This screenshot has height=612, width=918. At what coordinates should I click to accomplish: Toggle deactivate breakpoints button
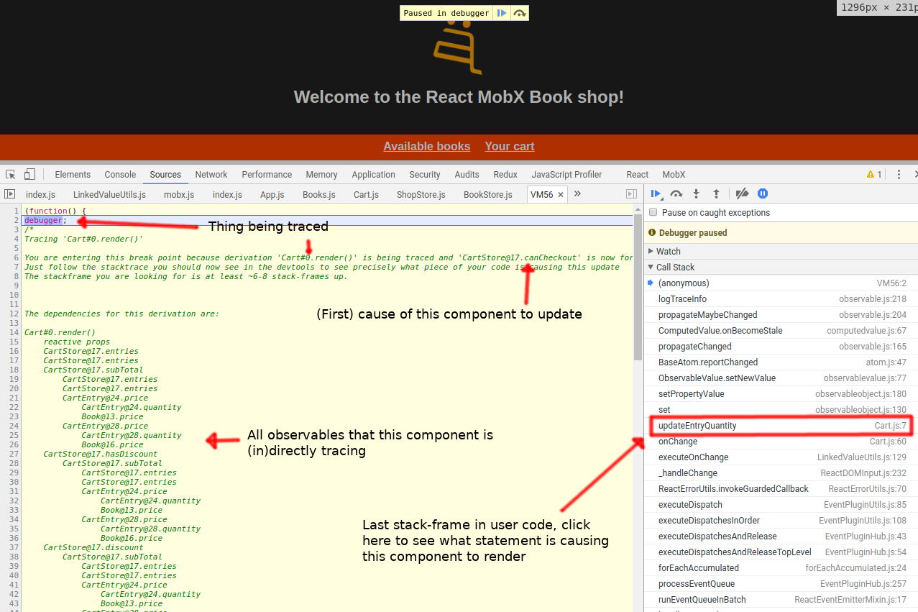[743, 193]
